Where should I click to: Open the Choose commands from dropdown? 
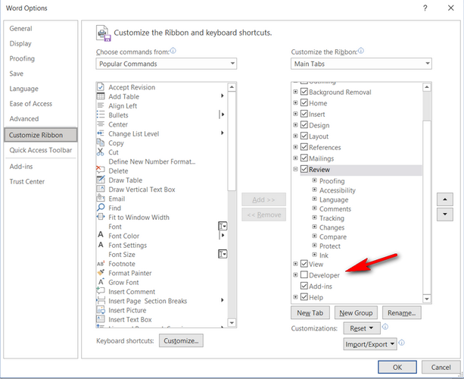pyautogui.click(x=167, y=64)
